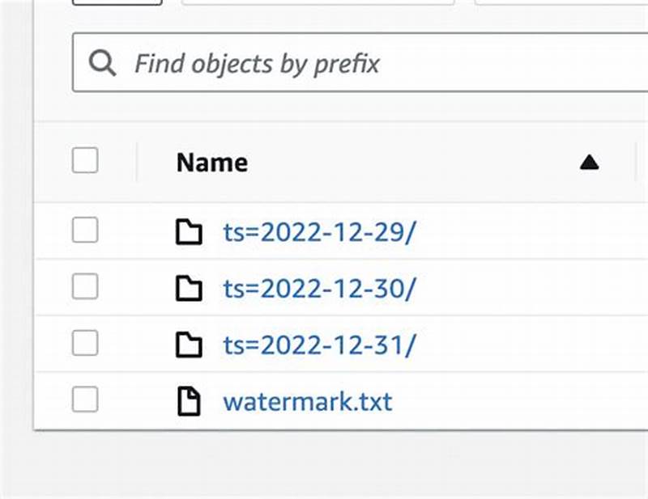The height and width of the screenshot is (499, 648).
Task: Check the checkbox for ts=2022-12-29/
Action: (85, 231)
